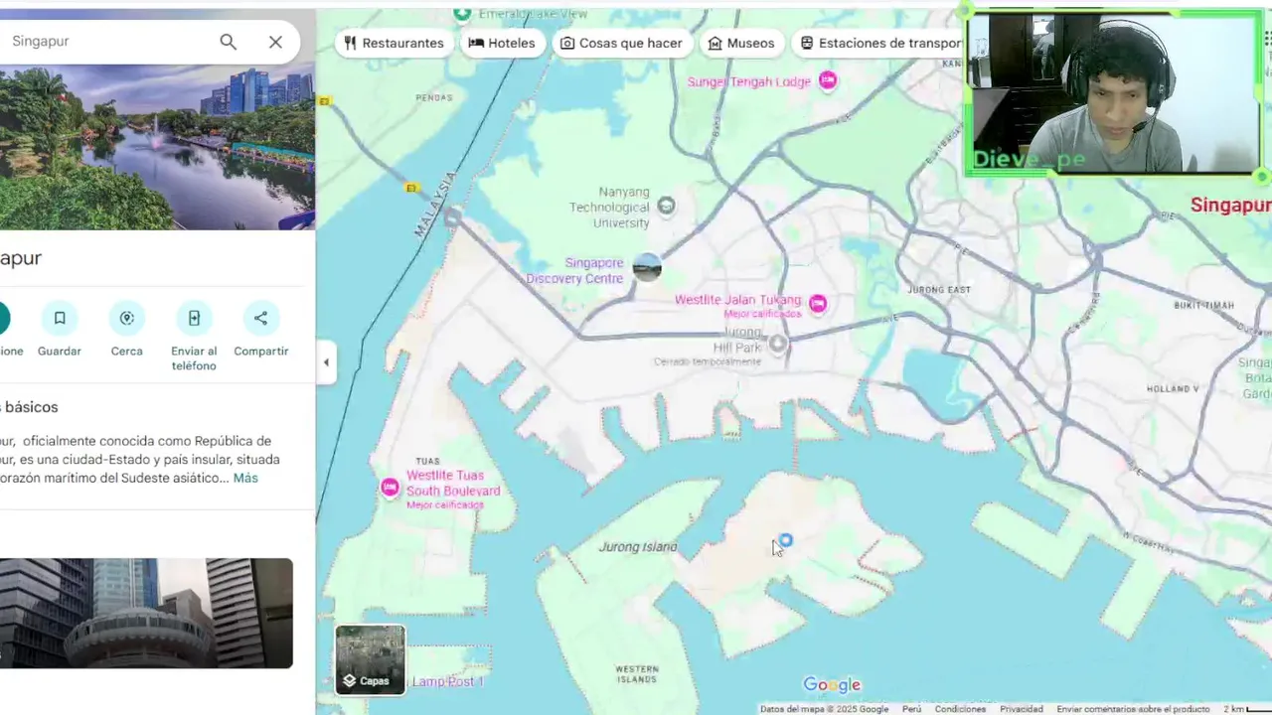Click the Compartir share icon
Viewport: 1272px width, 715px height.
coord(260,318)
